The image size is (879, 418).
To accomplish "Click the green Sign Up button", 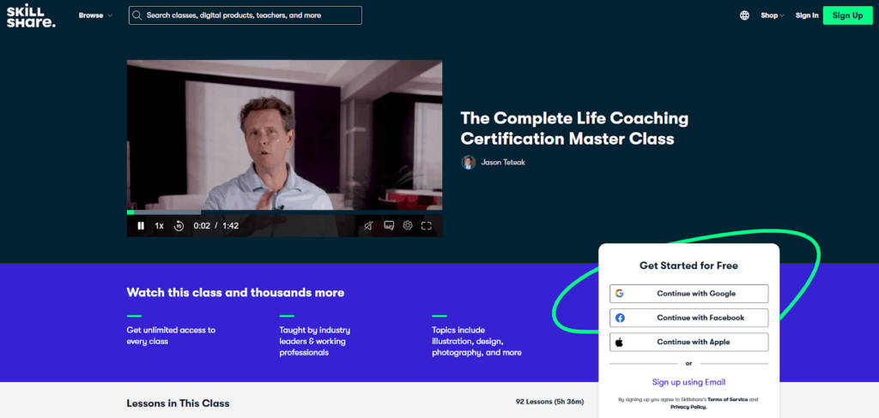I will (x=847, y=15).
